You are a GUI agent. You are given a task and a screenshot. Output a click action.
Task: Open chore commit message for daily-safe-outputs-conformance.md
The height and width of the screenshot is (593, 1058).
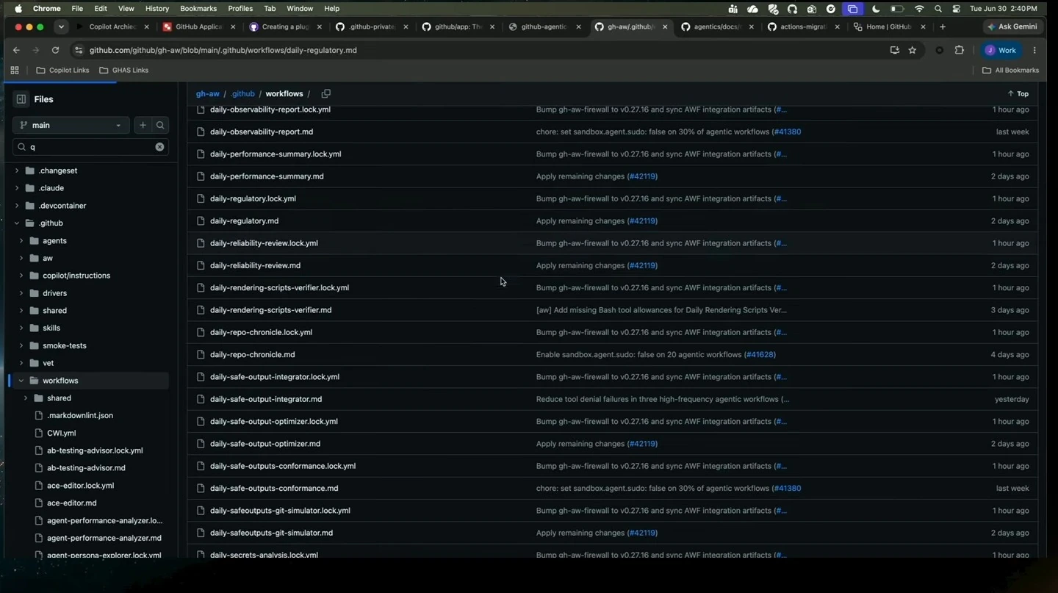[652, 489]
